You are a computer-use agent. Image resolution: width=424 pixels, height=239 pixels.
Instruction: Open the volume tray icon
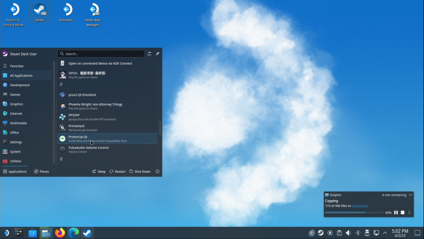click(348, 233)
